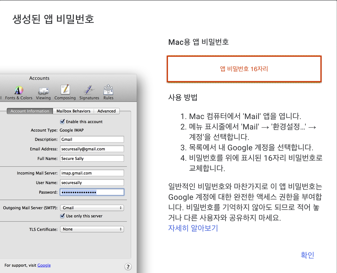The image size is (337, 273).
Task: Click the 생성된 앱 비밀번호 title
Action: [53, 19]
